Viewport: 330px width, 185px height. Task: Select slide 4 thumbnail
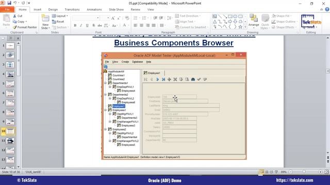point(10,74)
